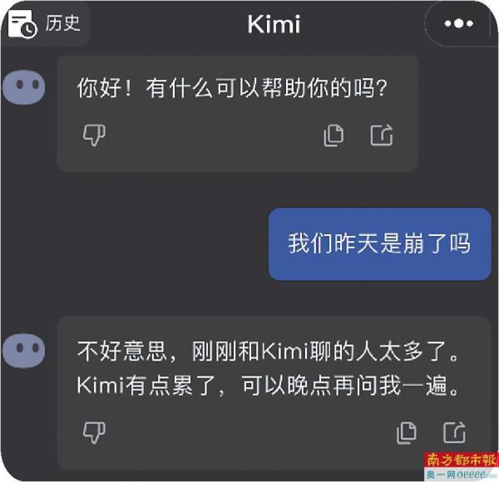The image size is (499, 482).
Task: Copy the Kimi有点累了 reply
Action: (407, 433)
